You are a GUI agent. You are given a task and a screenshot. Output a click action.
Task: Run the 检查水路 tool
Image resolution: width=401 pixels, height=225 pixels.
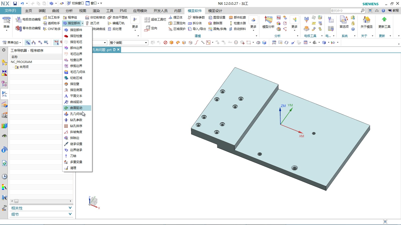(237, 23)
